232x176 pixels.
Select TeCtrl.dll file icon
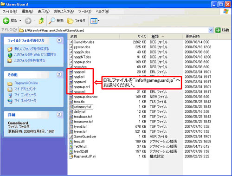[x=71, y=146]
